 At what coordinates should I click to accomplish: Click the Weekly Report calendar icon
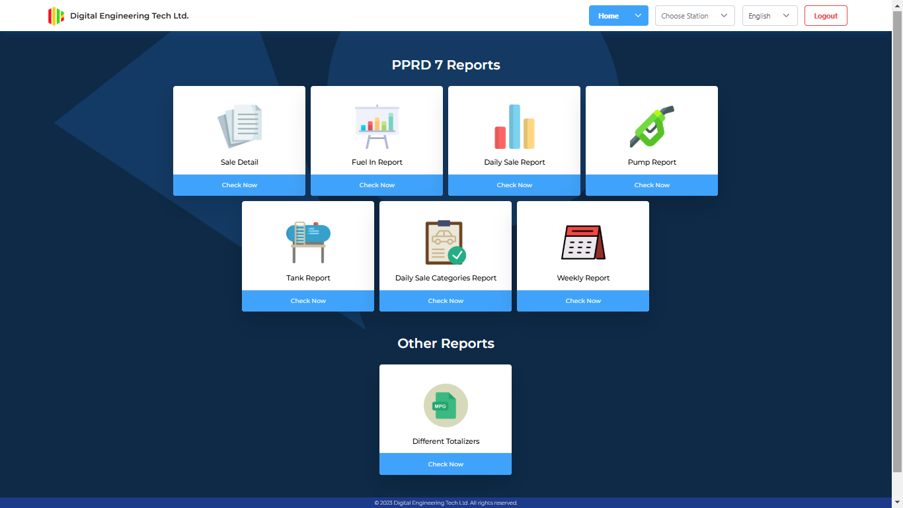pos(583,242)
